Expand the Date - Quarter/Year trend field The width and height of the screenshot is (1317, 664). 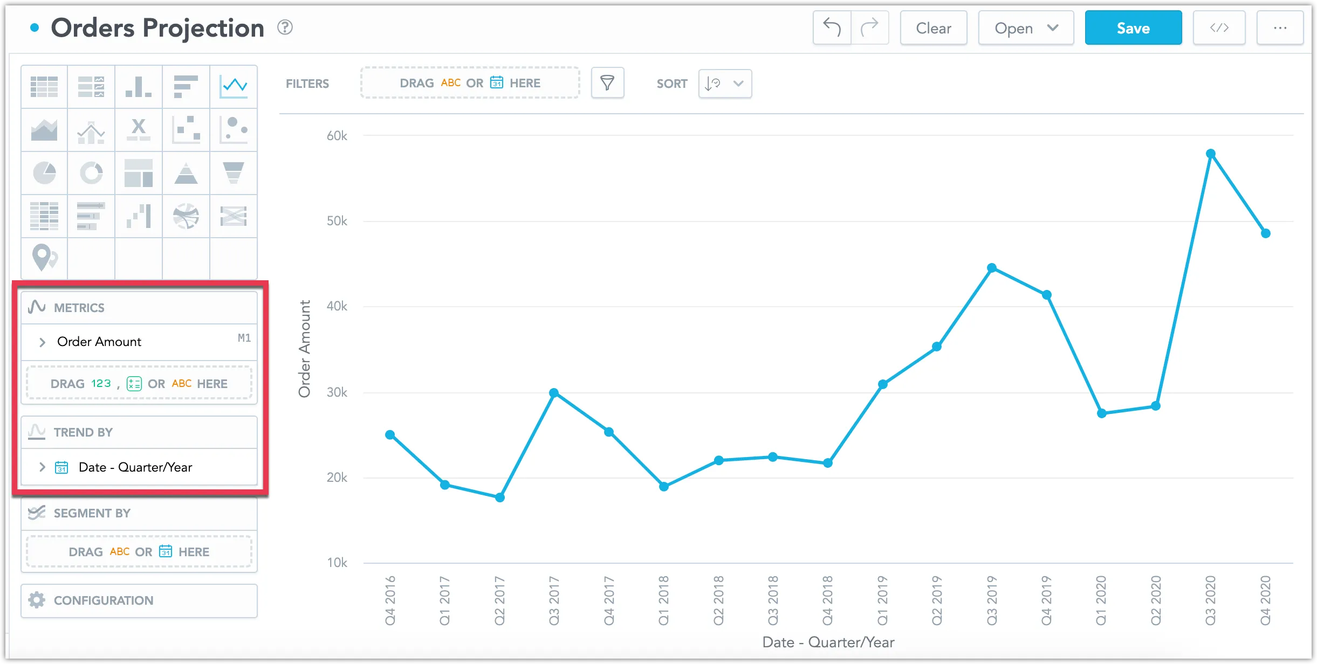coord(42,467)
